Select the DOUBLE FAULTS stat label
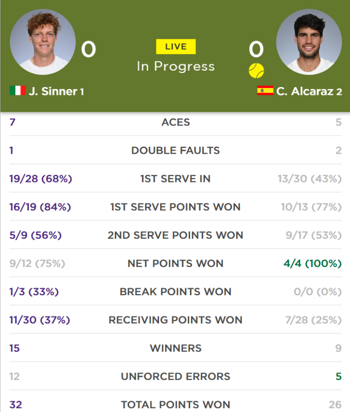The image size is (350, 412). (x=175, y=151)
